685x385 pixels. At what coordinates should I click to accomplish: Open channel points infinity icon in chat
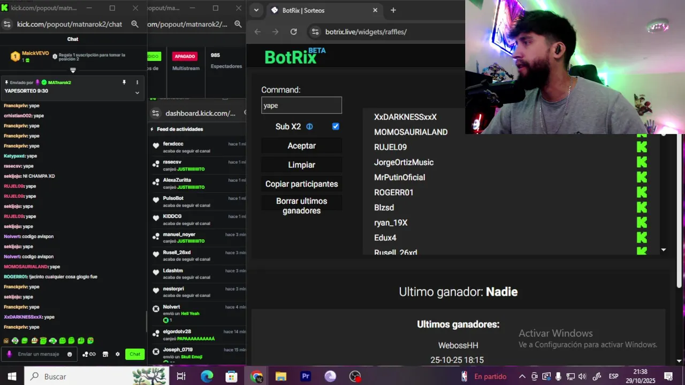[x=89, y=354]
